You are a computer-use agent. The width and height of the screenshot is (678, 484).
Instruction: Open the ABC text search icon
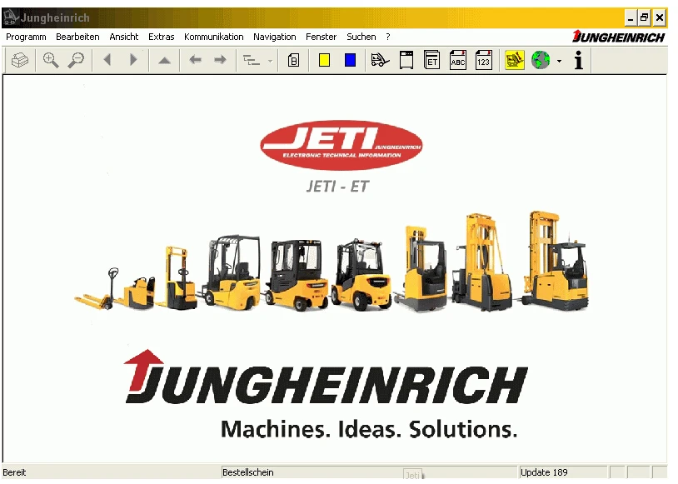458,60
